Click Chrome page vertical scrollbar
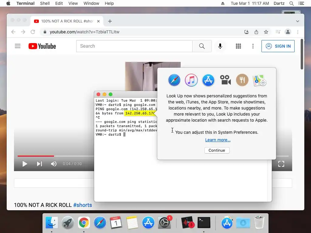 [x=302, y=54]
